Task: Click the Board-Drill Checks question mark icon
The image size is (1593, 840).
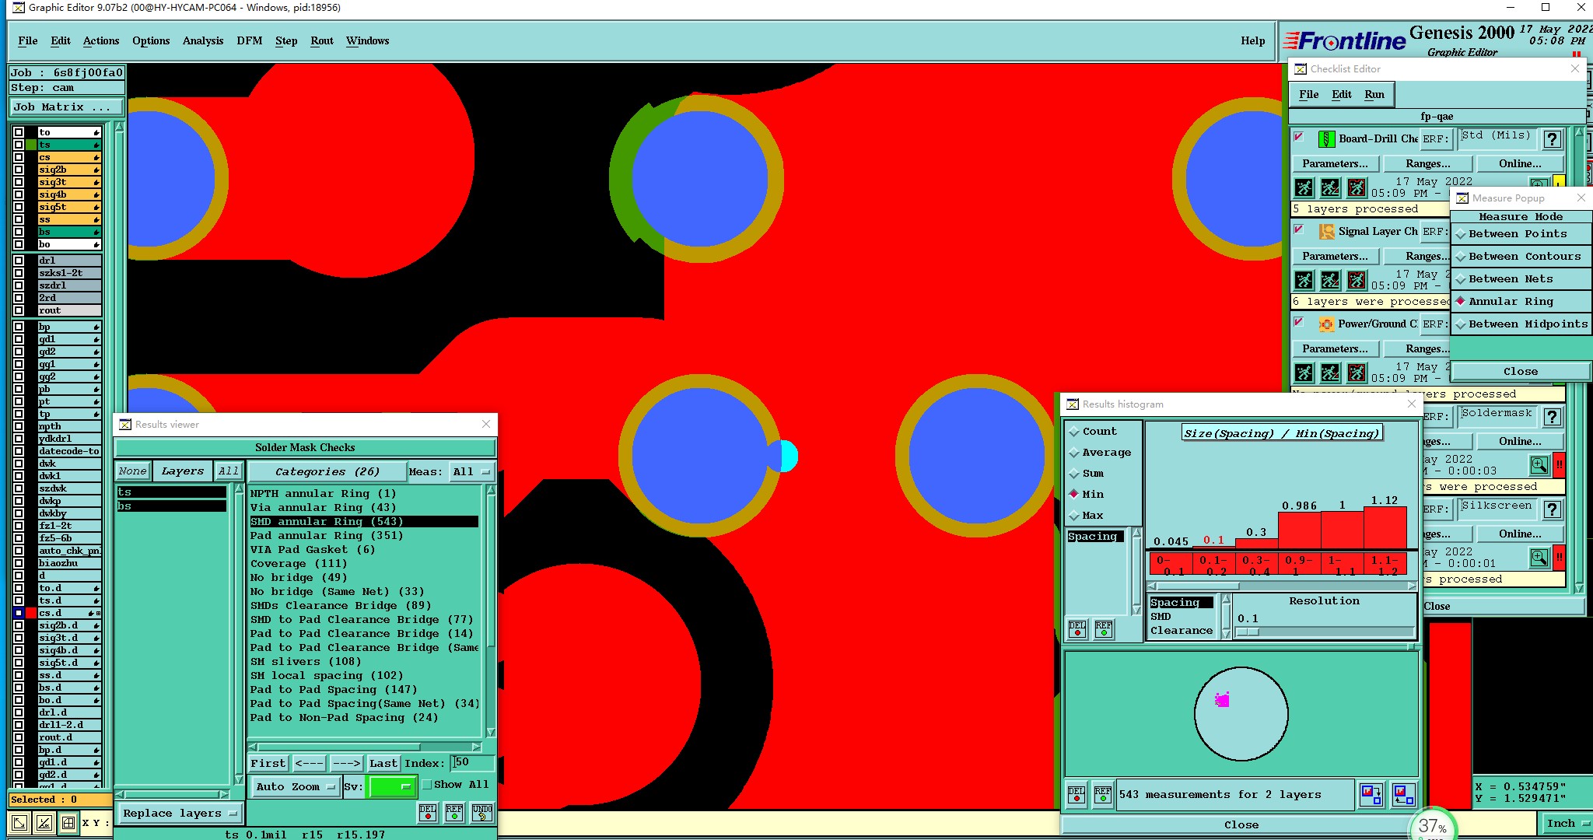Action: [x=1552, y=139]
